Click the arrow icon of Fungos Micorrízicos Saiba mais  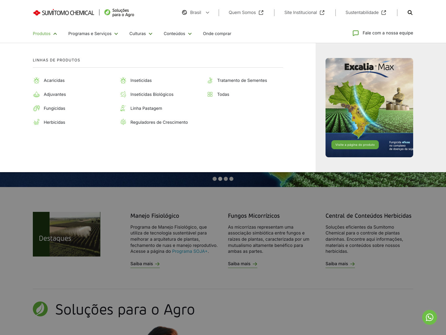255,264
